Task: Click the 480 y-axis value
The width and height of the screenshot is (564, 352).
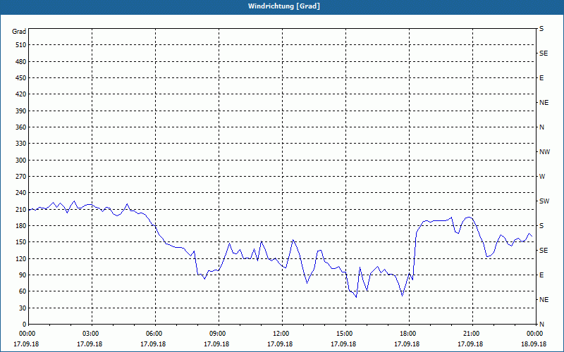Action: click(x=20, y=62)
